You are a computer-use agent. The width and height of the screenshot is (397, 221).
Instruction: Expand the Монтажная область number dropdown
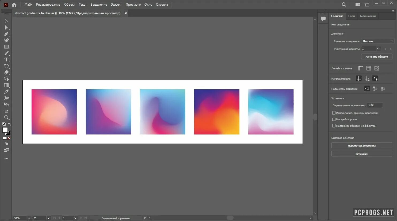378,48
